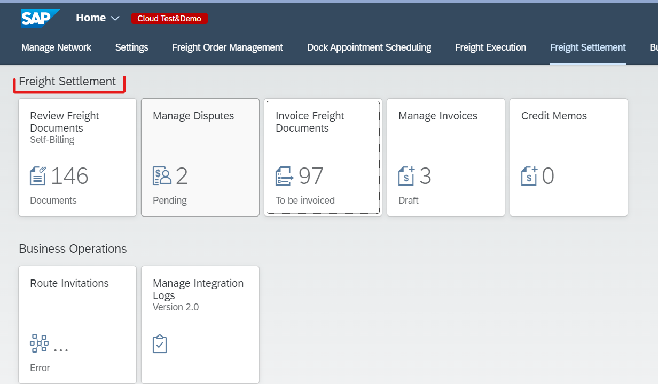The height and width of the screenshot is (384, 658).
Task: Click the Cloud Test&Demo badge
Action: pos(169,18)
